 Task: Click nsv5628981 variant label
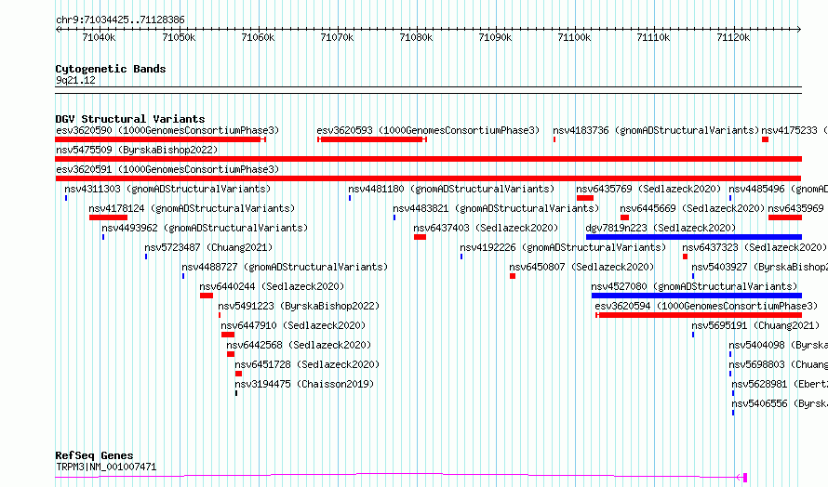click(780, 384)
